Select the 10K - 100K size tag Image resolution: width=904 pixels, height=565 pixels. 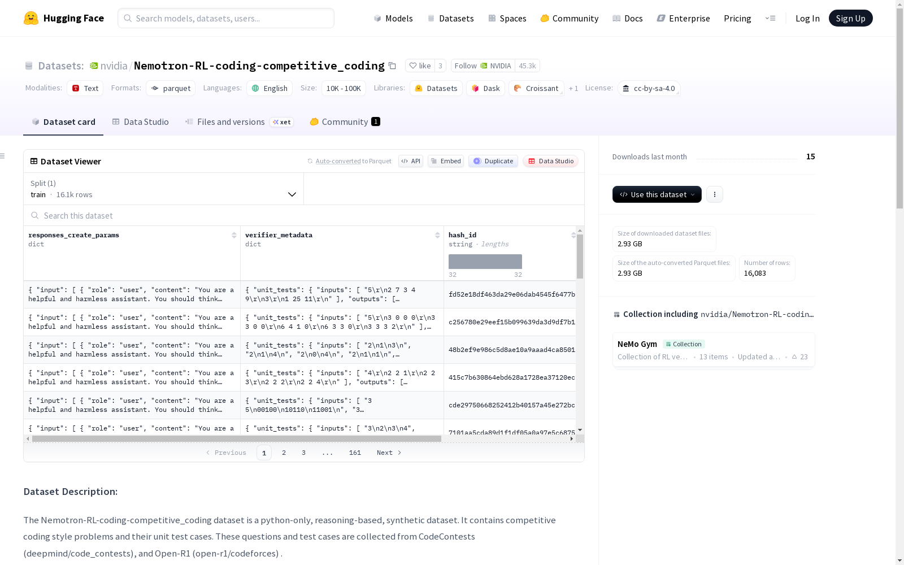click(x=344, y=88)
